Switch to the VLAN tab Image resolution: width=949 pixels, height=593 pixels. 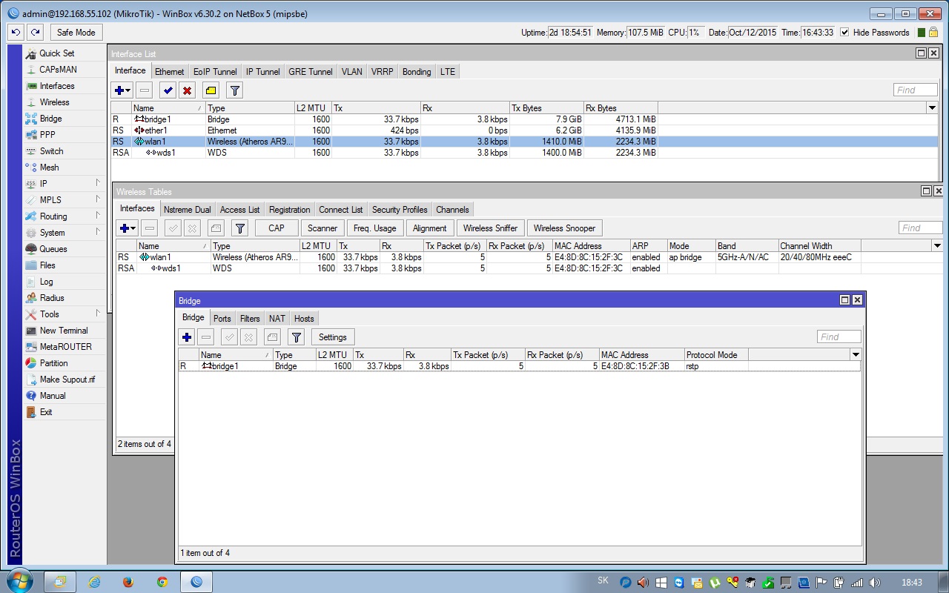pos(352,72)
